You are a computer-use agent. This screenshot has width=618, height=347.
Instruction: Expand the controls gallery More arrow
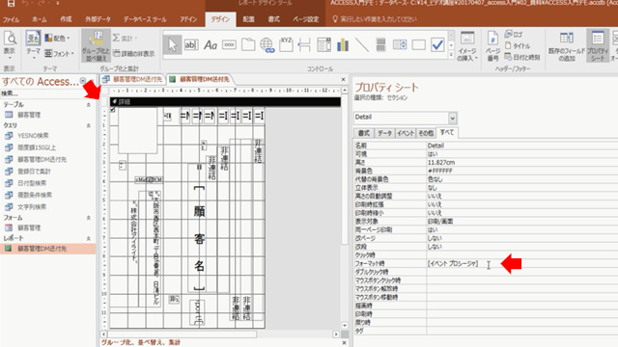(x=451, y=56)
